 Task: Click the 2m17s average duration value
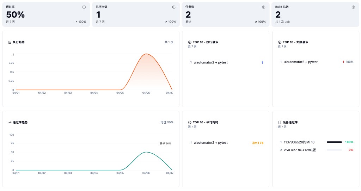258,143
